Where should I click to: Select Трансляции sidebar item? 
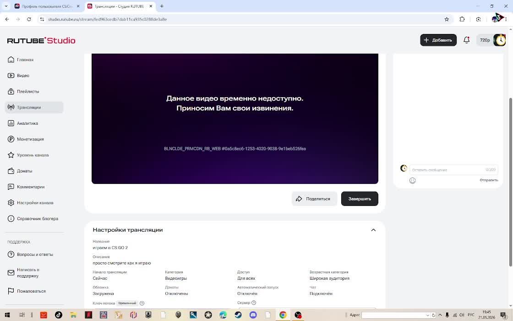click(x=34, y=107)
